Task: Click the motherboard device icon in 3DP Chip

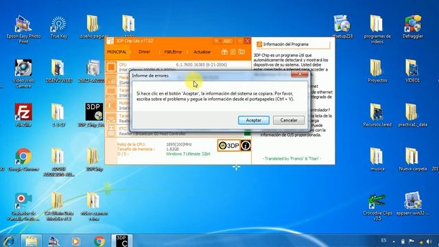Action: pyautogui.click(x=111, y=80)
